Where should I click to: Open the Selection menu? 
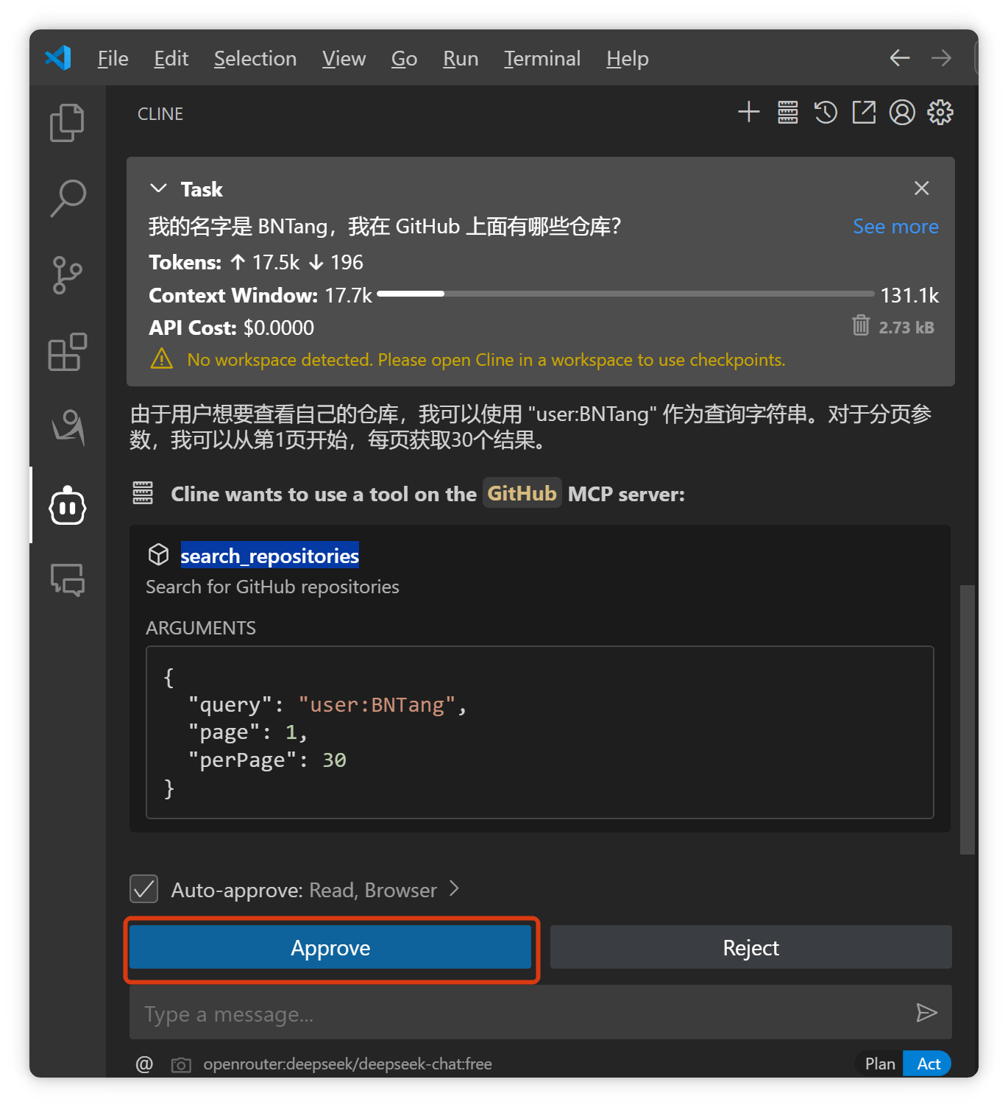coord(255,58)
